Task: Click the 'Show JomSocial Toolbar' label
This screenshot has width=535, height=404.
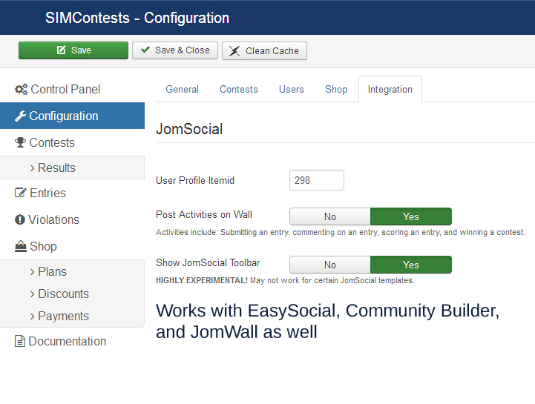Action: coord(208,263)
